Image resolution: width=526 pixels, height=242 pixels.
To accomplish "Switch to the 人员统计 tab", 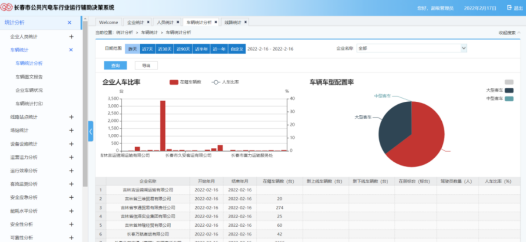I will (165, 22).
